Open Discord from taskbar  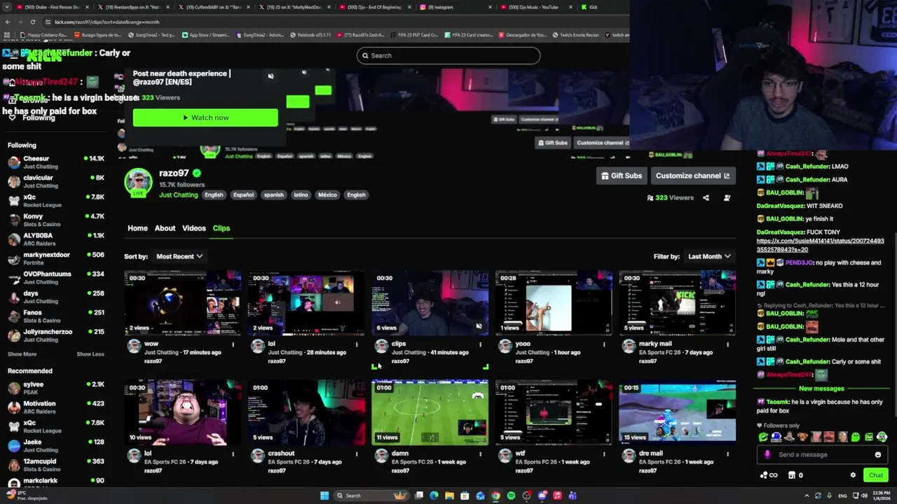(x=542, y=496)
